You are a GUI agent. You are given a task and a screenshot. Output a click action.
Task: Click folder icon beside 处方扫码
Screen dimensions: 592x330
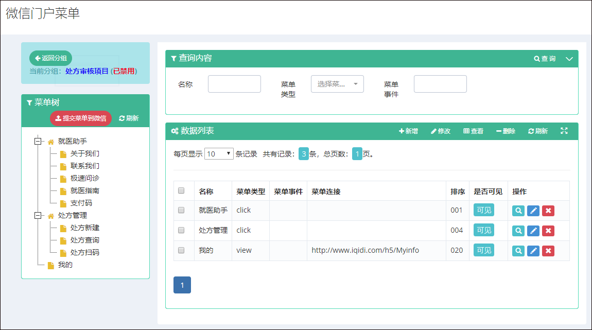[63, 253]
